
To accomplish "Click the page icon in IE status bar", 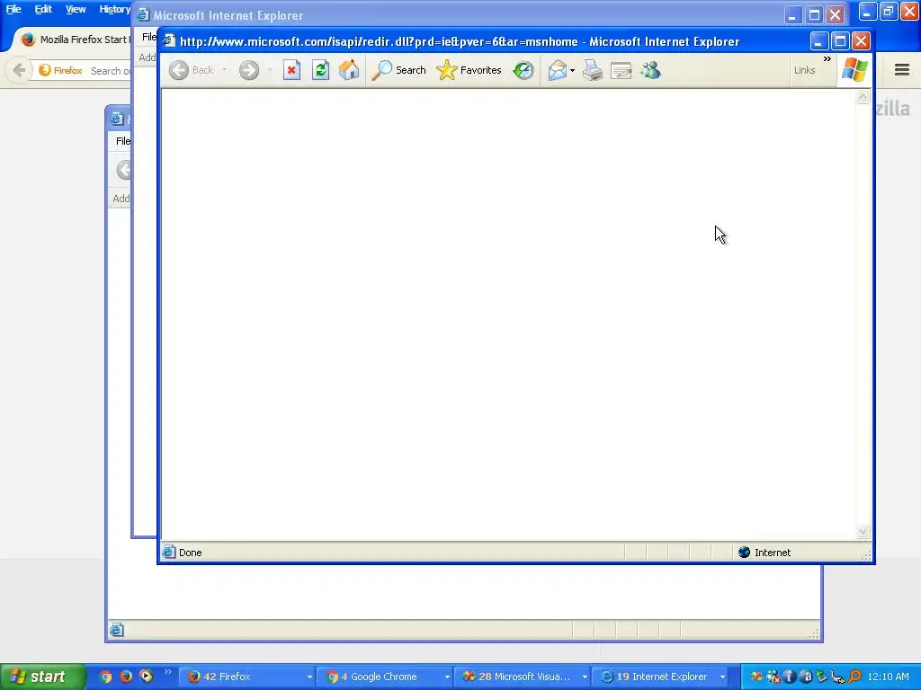I will pos(169,553).
